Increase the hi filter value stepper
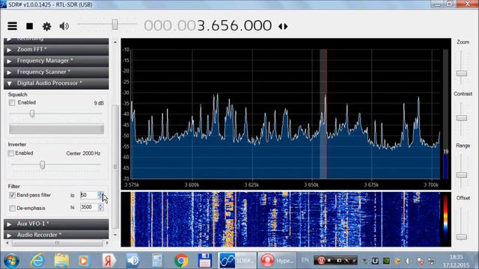This screenshot has width=479, height=269. (x=100, y=205)
